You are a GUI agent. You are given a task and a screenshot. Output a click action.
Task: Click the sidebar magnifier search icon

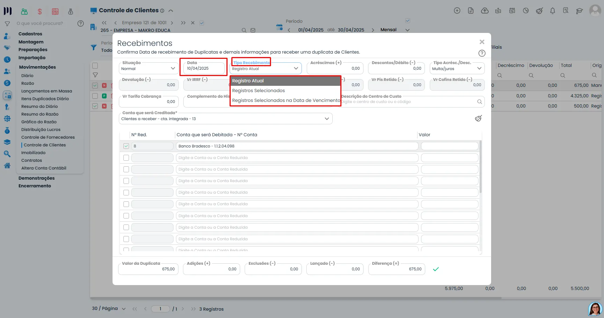[x=7, y=154]
